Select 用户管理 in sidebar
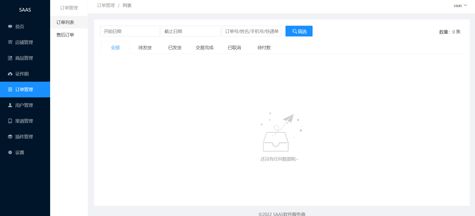Image resolution: width=475 pixels, height=216 pixels. [25, 105]
